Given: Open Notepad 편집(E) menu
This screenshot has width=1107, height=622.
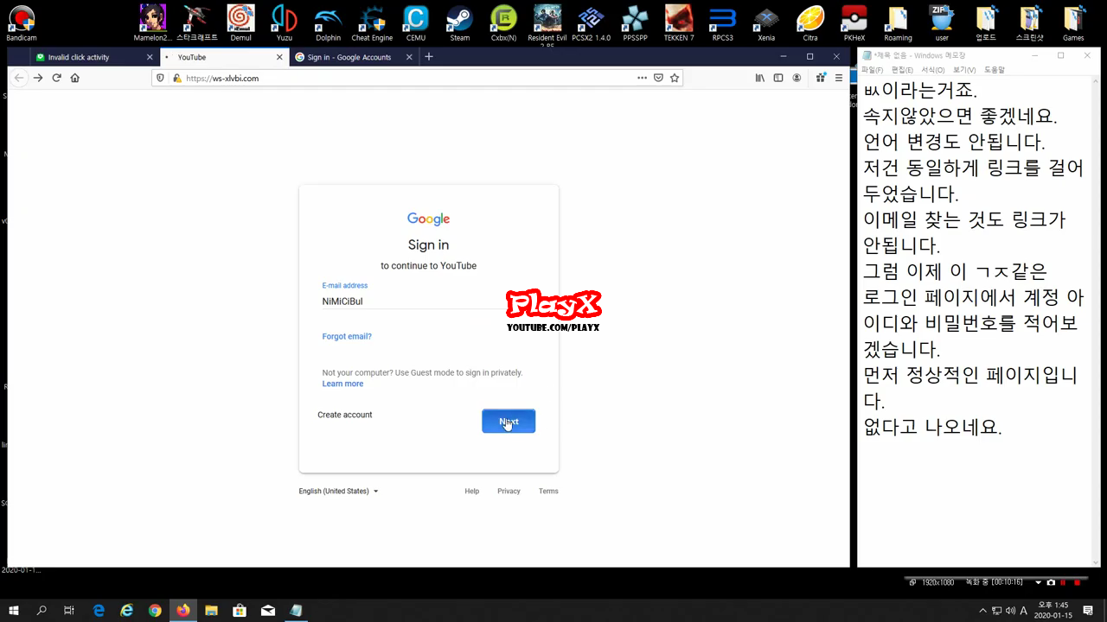Looking at the screenshot, I should (x=902, y=70).
